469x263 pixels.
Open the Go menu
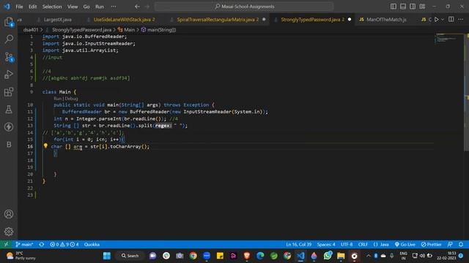[x=86, y=7]
